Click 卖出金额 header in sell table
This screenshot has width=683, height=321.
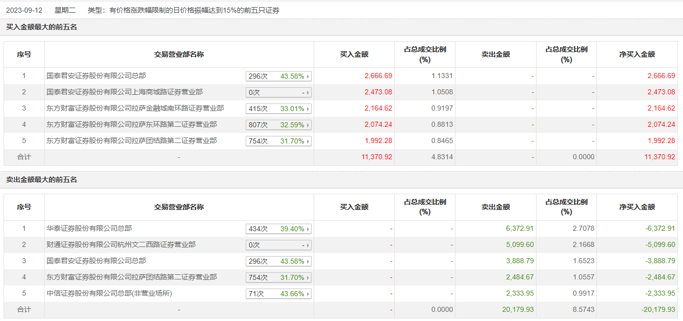(x=496, y=207)
